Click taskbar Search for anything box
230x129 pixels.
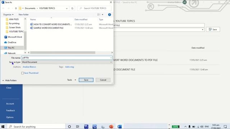[36, 126]
